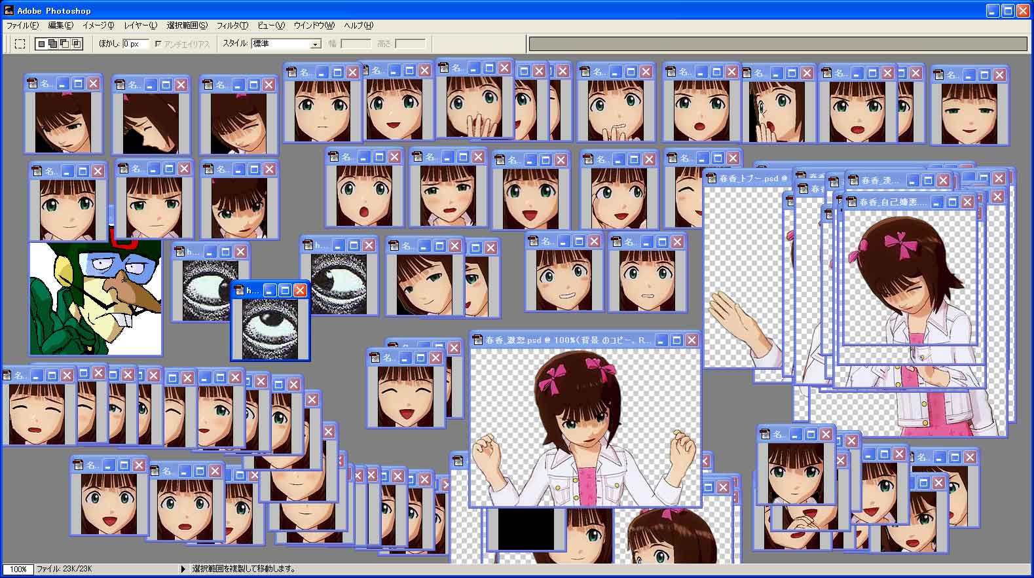Maximize the active eye image window

[x=285, y=290]
